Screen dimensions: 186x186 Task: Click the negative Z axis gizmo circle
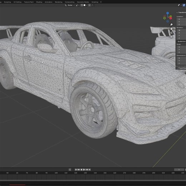167,21
